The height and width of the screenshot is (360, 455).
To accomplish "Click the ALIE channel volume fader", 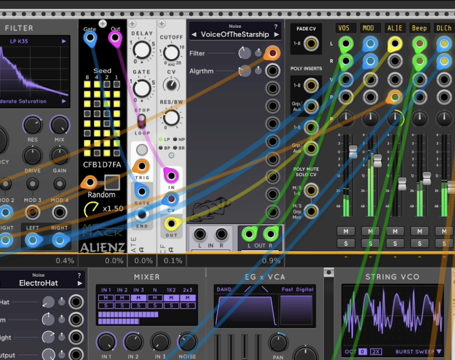I will coord(402,184).
